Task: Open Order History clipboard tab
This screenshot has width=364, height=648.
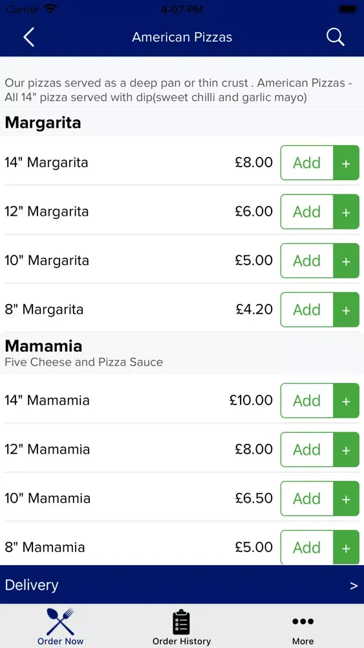Action: point(182,627)
